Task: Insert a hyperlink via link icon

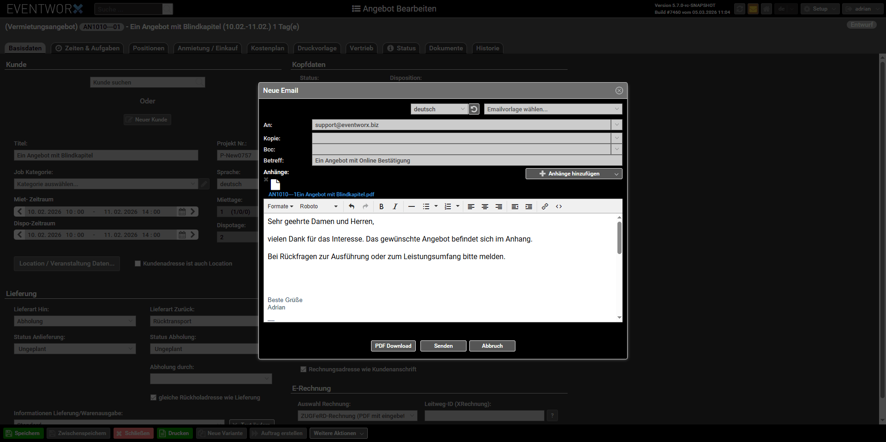Action: click(545, 206)
